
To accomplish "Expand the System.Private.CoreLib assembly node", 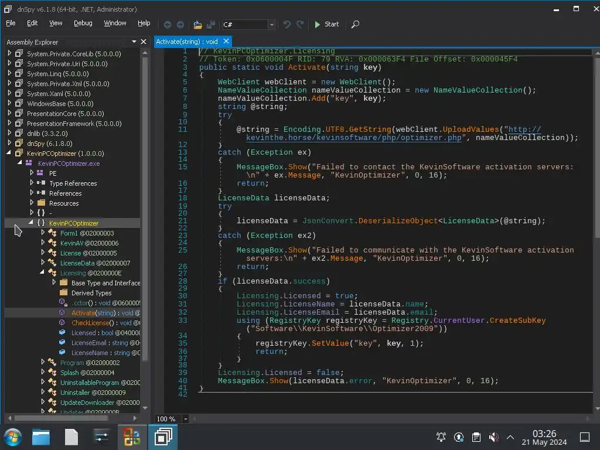I will pyautogui.click(x=9, y=53).
